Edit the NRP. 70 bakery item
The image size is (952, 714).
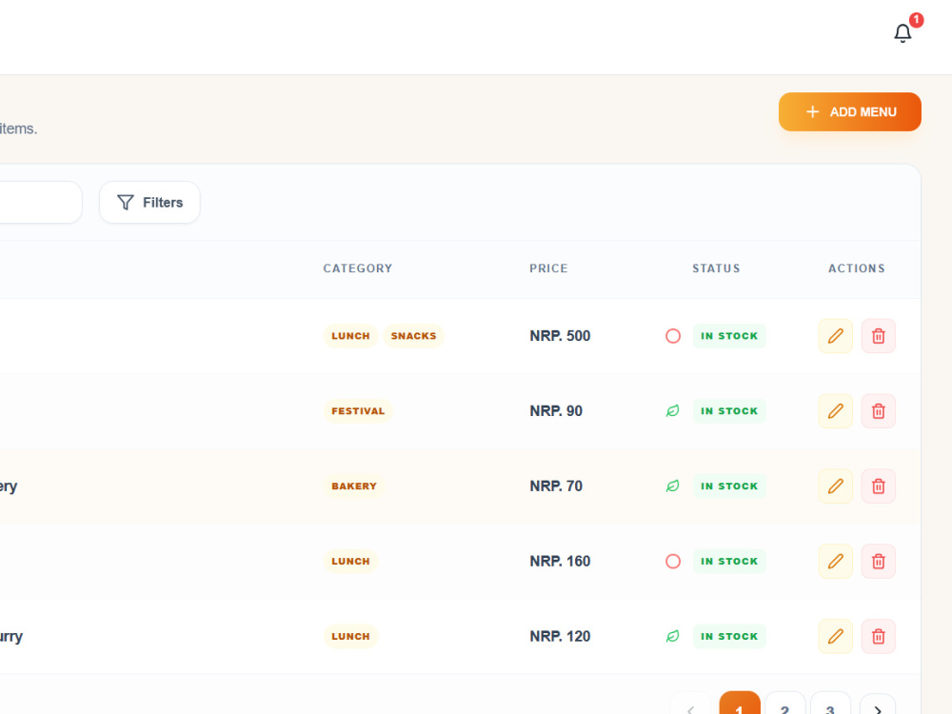[836, 486]
